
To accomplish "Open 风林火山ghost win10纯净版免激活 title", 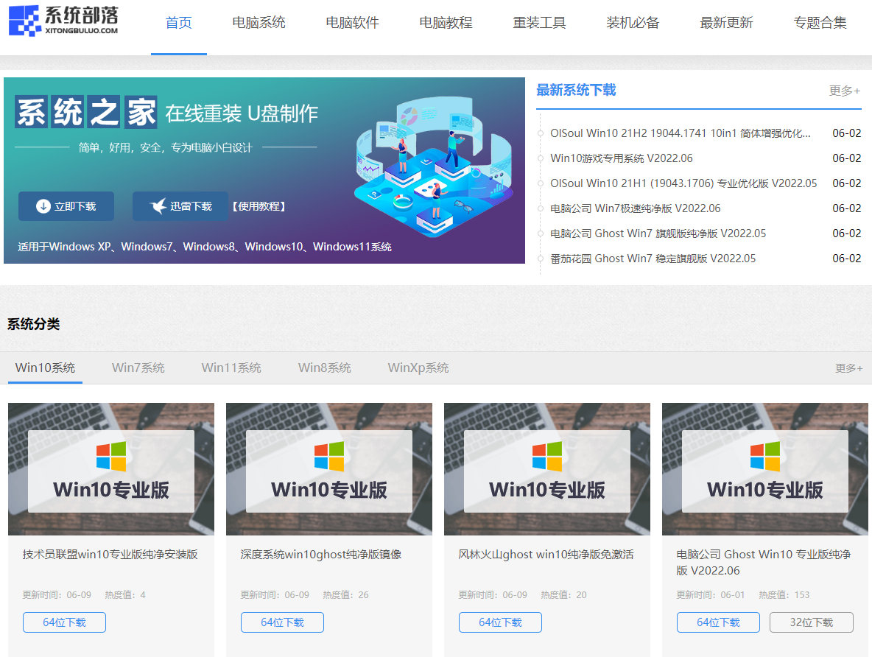I will (x=546, y=554).
